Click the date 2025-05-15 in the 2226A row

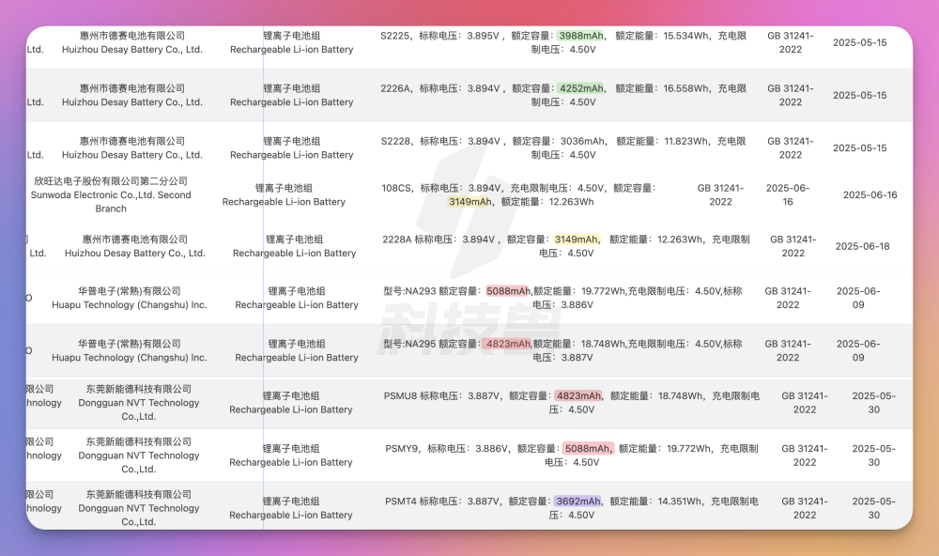coord(860,96)
